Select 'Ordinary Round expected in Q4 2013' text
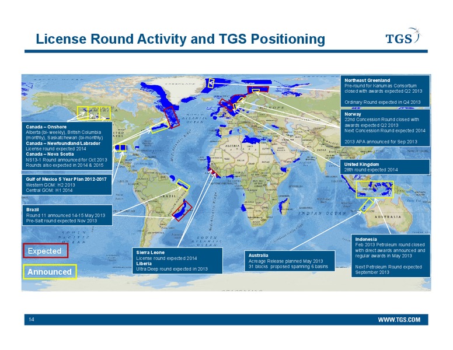Screen dimensions: 453x350 point(382,102)
